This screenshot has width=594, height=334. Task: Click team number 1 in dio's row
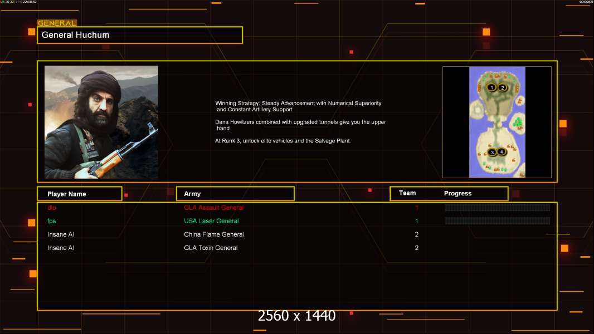[x=417, y=208]
